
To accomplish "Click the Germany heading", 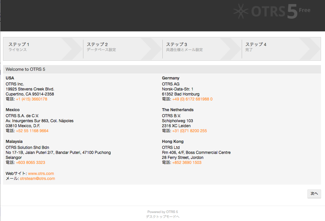I will click(171, 78).
